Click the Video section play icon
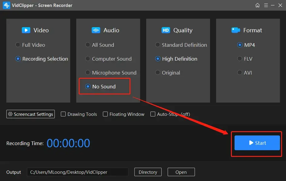This screenshot has width=286, height=181. pos(26,30)
